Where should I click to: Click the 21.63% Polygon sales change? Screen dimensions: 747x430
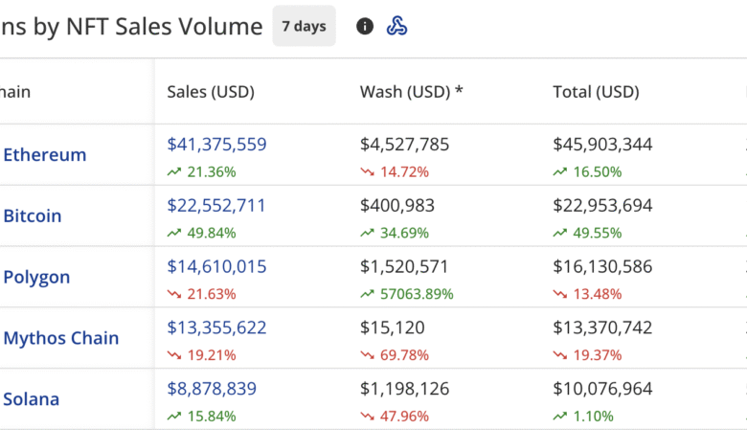[201, 294]
